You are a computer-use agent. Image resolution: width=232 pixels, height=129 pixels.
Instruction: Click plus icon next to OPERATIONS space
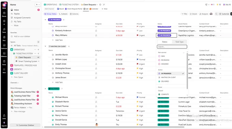38,50
